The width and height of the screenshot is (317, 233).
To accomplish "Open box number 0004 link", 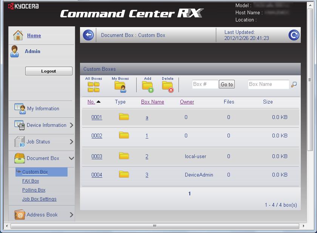I will tap(97, 175).
